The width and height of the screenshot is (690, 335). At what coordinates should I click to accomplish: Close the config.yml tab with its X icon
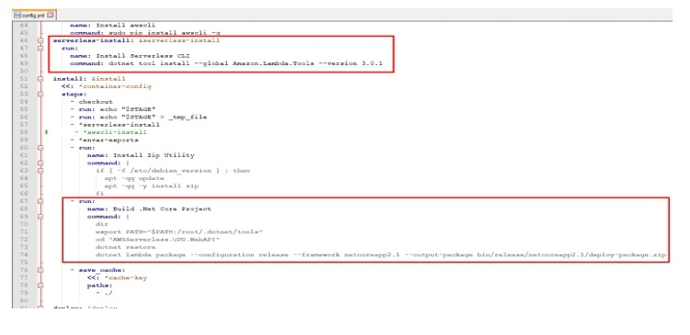pyautogui.click(x=51, y=15)
